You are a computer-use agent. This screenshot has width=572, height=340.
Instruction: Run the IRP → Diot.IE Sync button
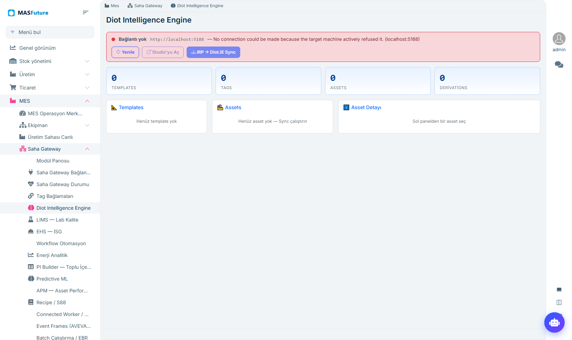(x=213, y=52)
